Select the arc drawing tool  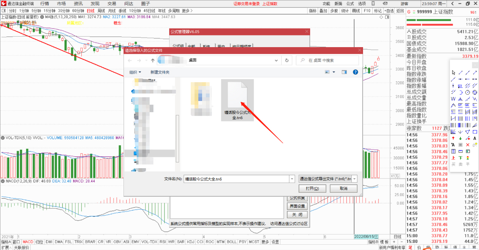pyautogui.click(x=460, y=92)
